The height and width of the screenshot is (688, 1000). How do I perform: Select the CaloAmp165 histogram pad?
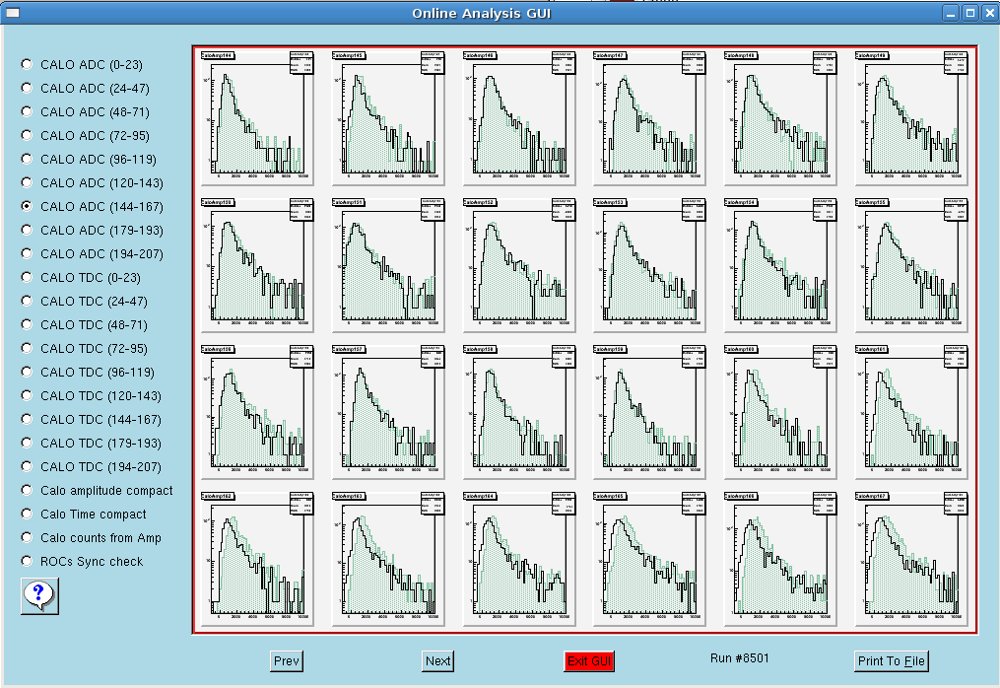point(649,559)
